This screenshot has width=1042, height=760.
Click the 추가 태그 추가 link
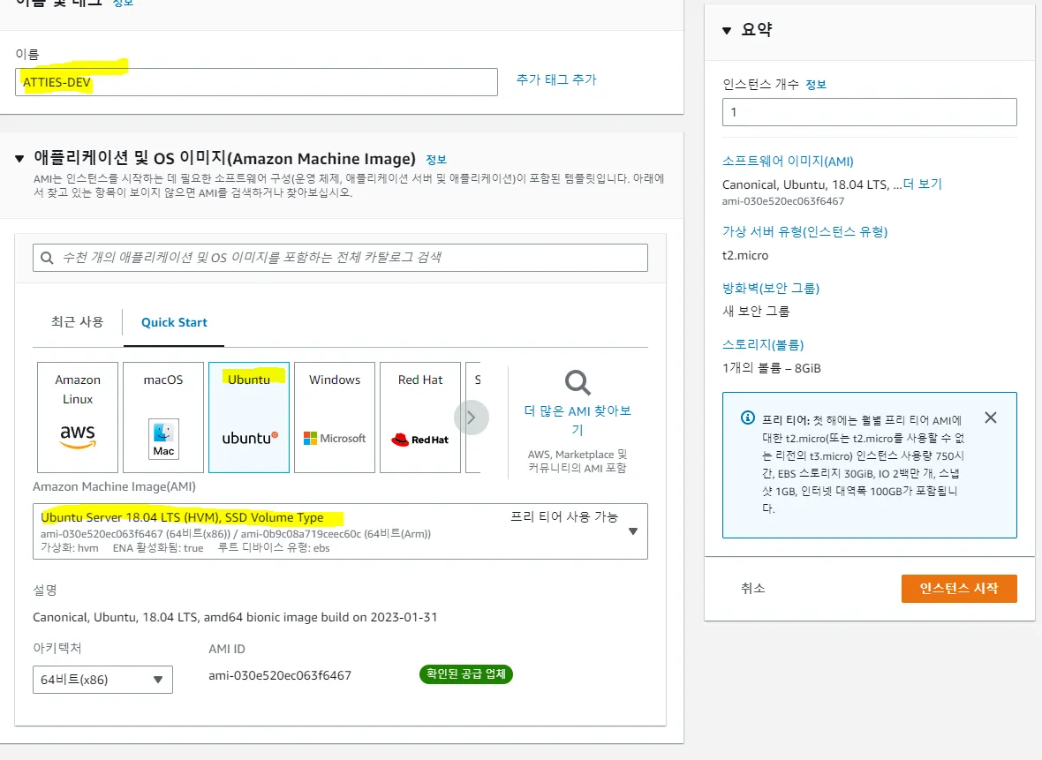point(557,79)
